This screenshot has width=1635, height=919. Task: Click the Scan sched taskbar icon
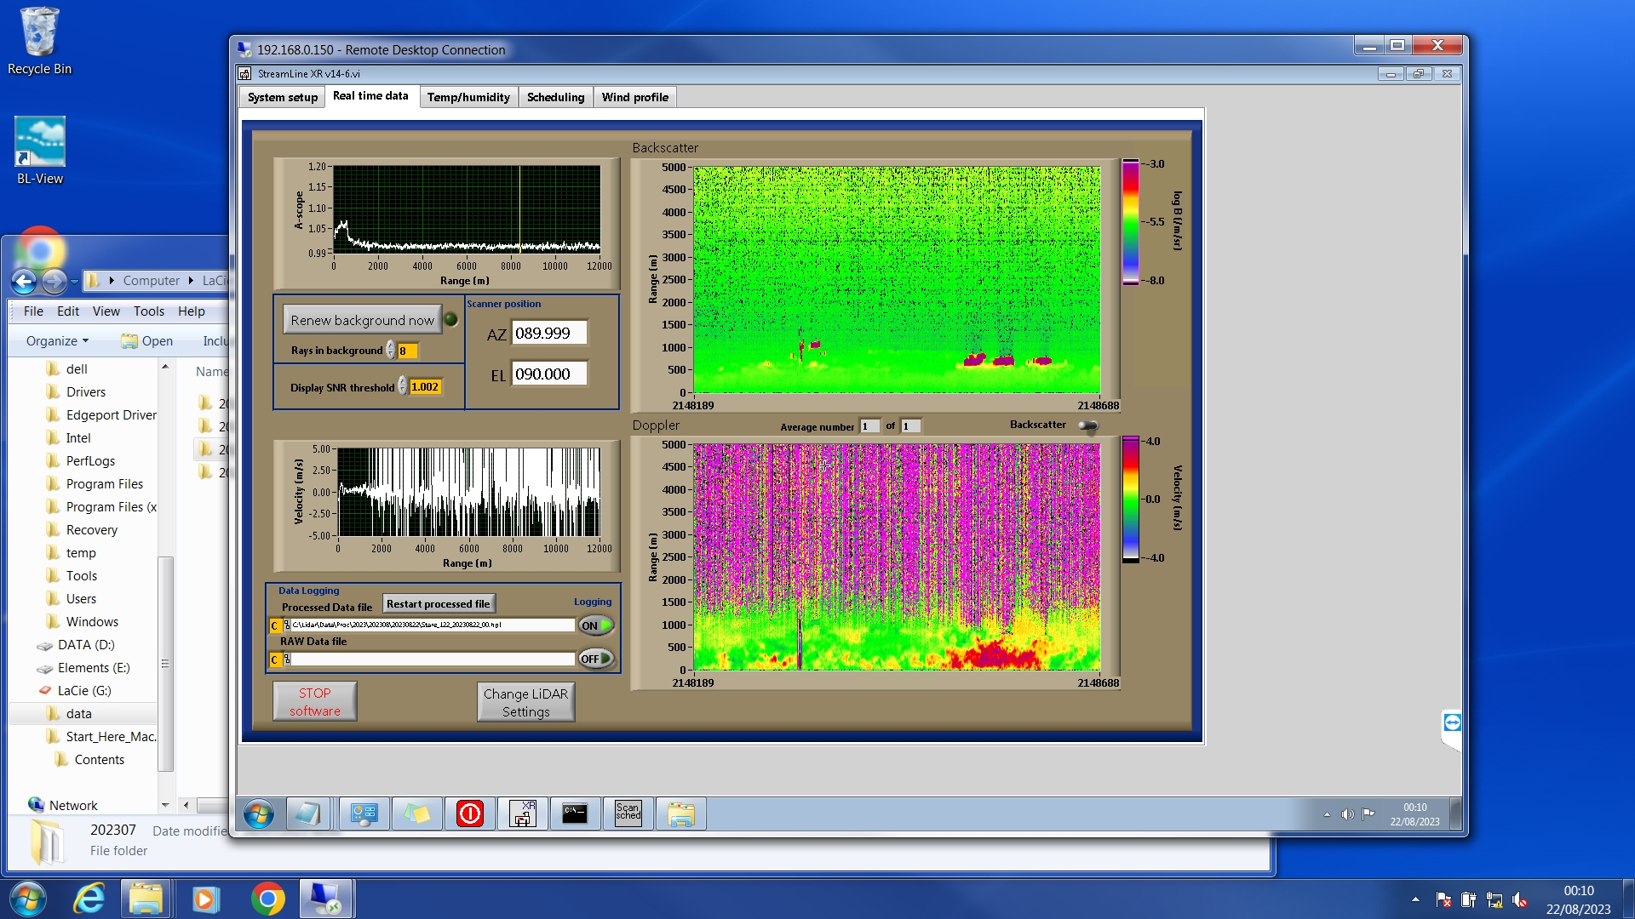tap(628, 814)
